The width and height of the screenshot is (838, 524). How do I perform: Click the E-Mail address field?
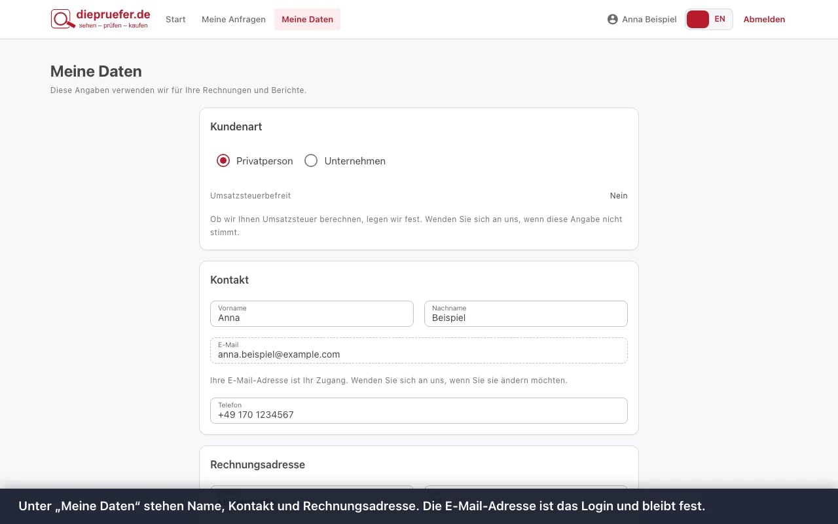419,350
